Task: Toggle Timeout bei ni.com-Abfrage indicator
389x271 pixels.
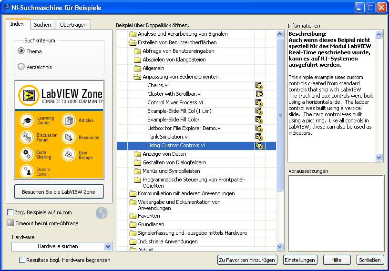Action: tap(10, 223)
